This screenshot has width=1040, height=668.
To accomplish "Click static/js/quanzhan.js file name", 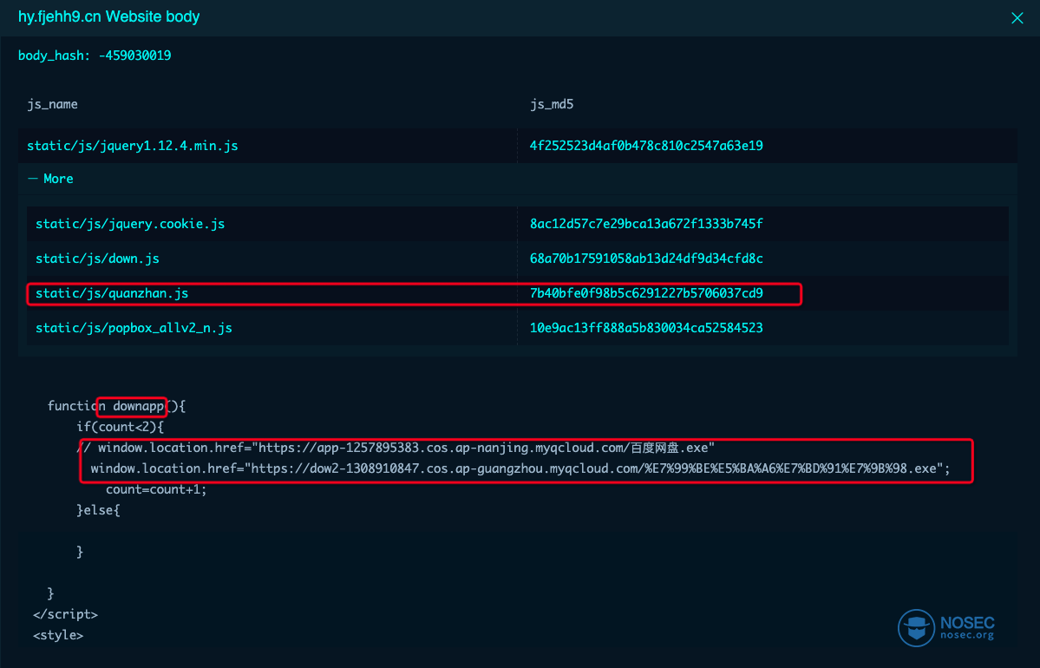I will tap(112, 293).
